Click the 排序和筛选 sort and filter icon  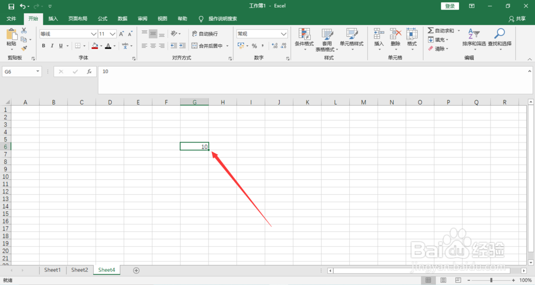click(x=473, y=34)
